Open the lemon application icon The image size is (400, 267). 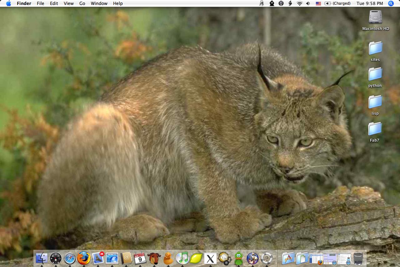(x=196, y=258)
